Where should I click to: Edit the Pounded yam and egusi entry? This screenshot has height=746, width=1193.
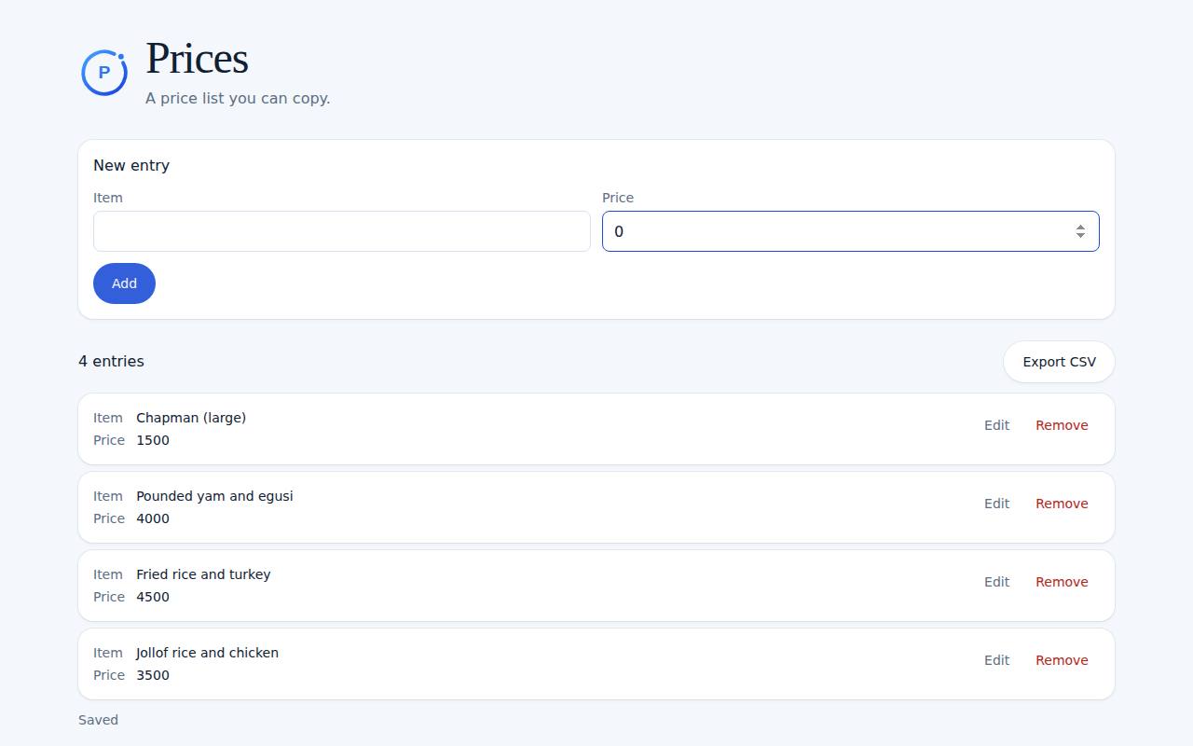996,504
